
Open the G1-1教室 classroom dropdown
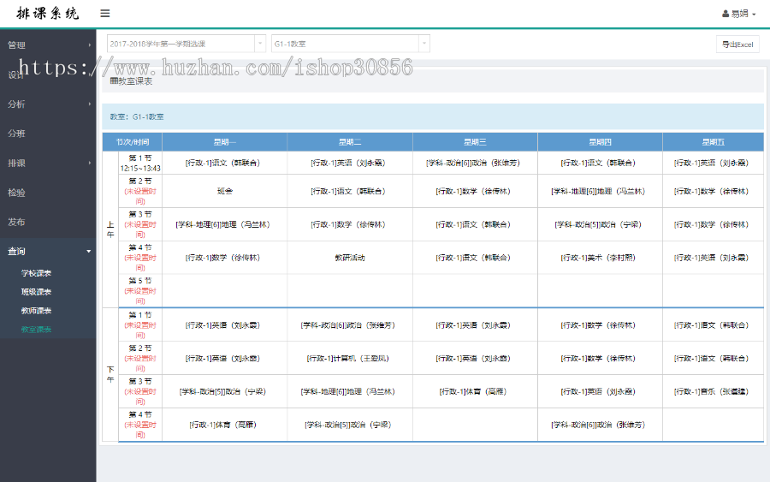(350, 44)
